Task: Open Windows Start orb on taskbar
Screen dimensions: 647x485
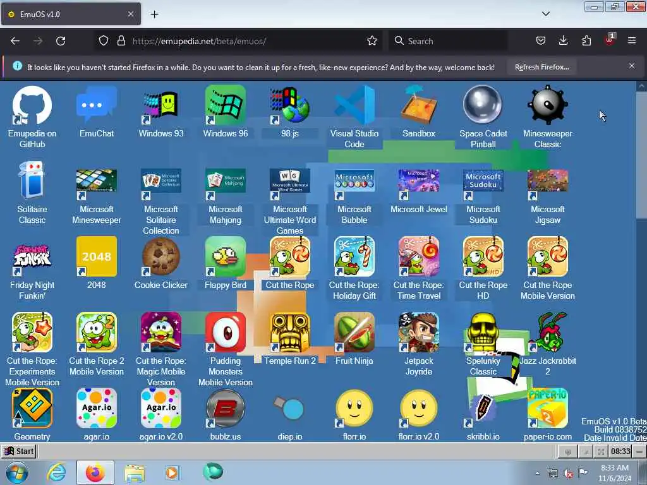Action: coord(16,472)
